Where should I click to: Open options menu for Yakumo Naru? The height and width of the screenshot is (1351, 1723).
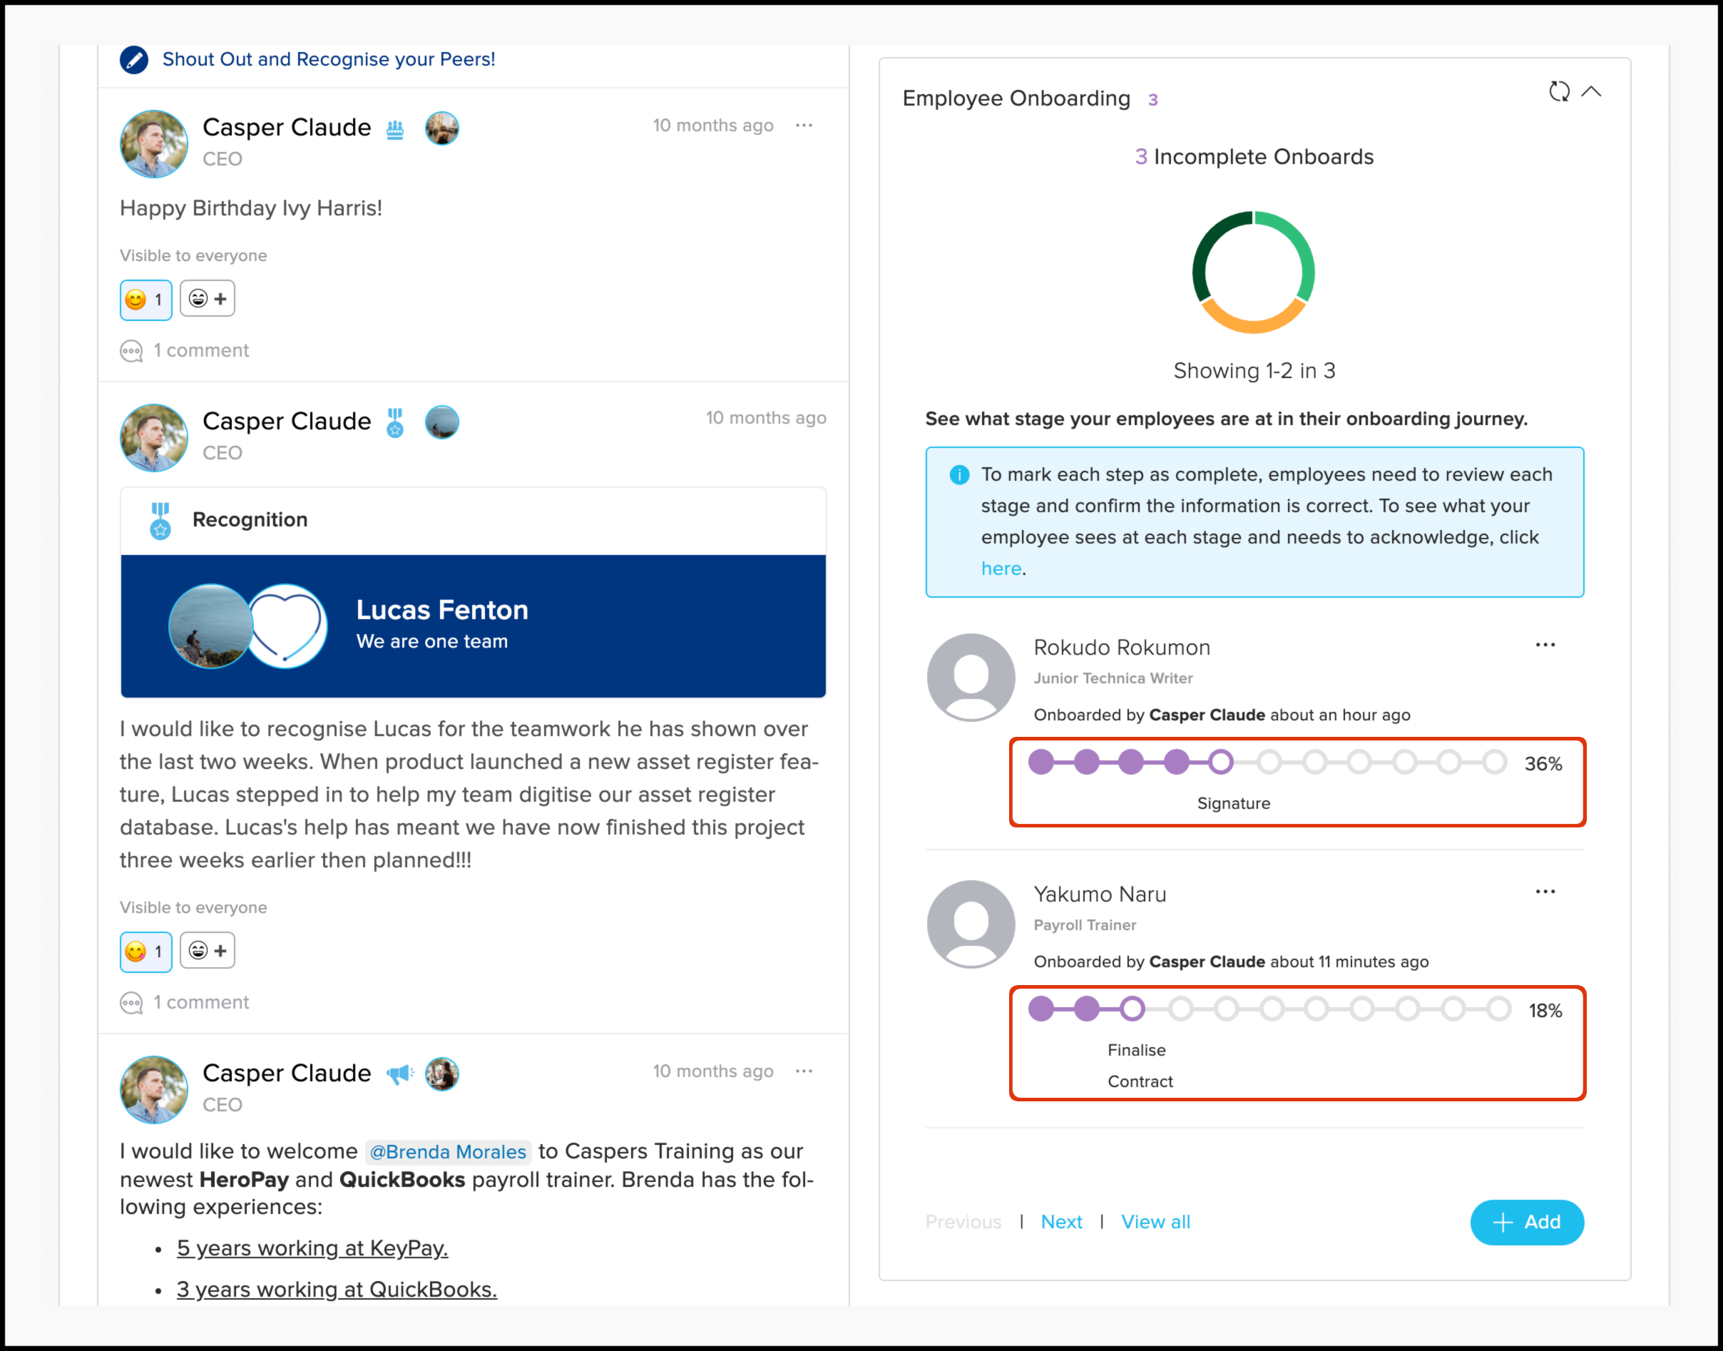coord(1545,892)
